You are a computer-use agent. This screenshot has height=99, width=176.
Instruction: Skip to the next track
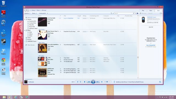click(x=98, y=82)
